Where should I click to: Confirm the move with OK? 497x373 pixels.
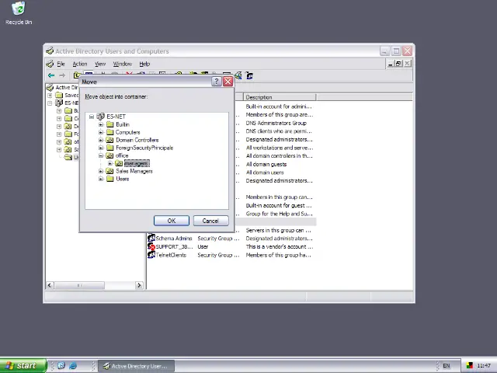tap(172, 221)
